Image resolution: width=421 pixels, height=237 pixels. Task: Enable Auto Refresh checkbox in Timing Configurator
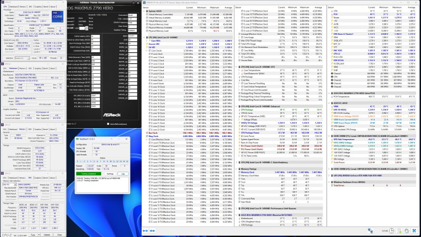point(108,124)
